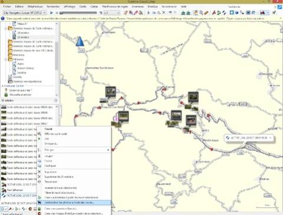Screen dimensions: 283x215
Task: Choose 'Supprimer de 22 octobre' from the context menu
Action: tap(59, 177)
